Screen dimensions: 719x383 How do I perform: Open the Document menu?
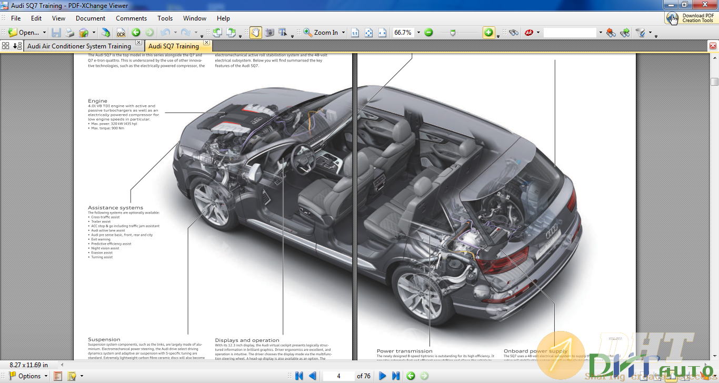tap(91, 18)
